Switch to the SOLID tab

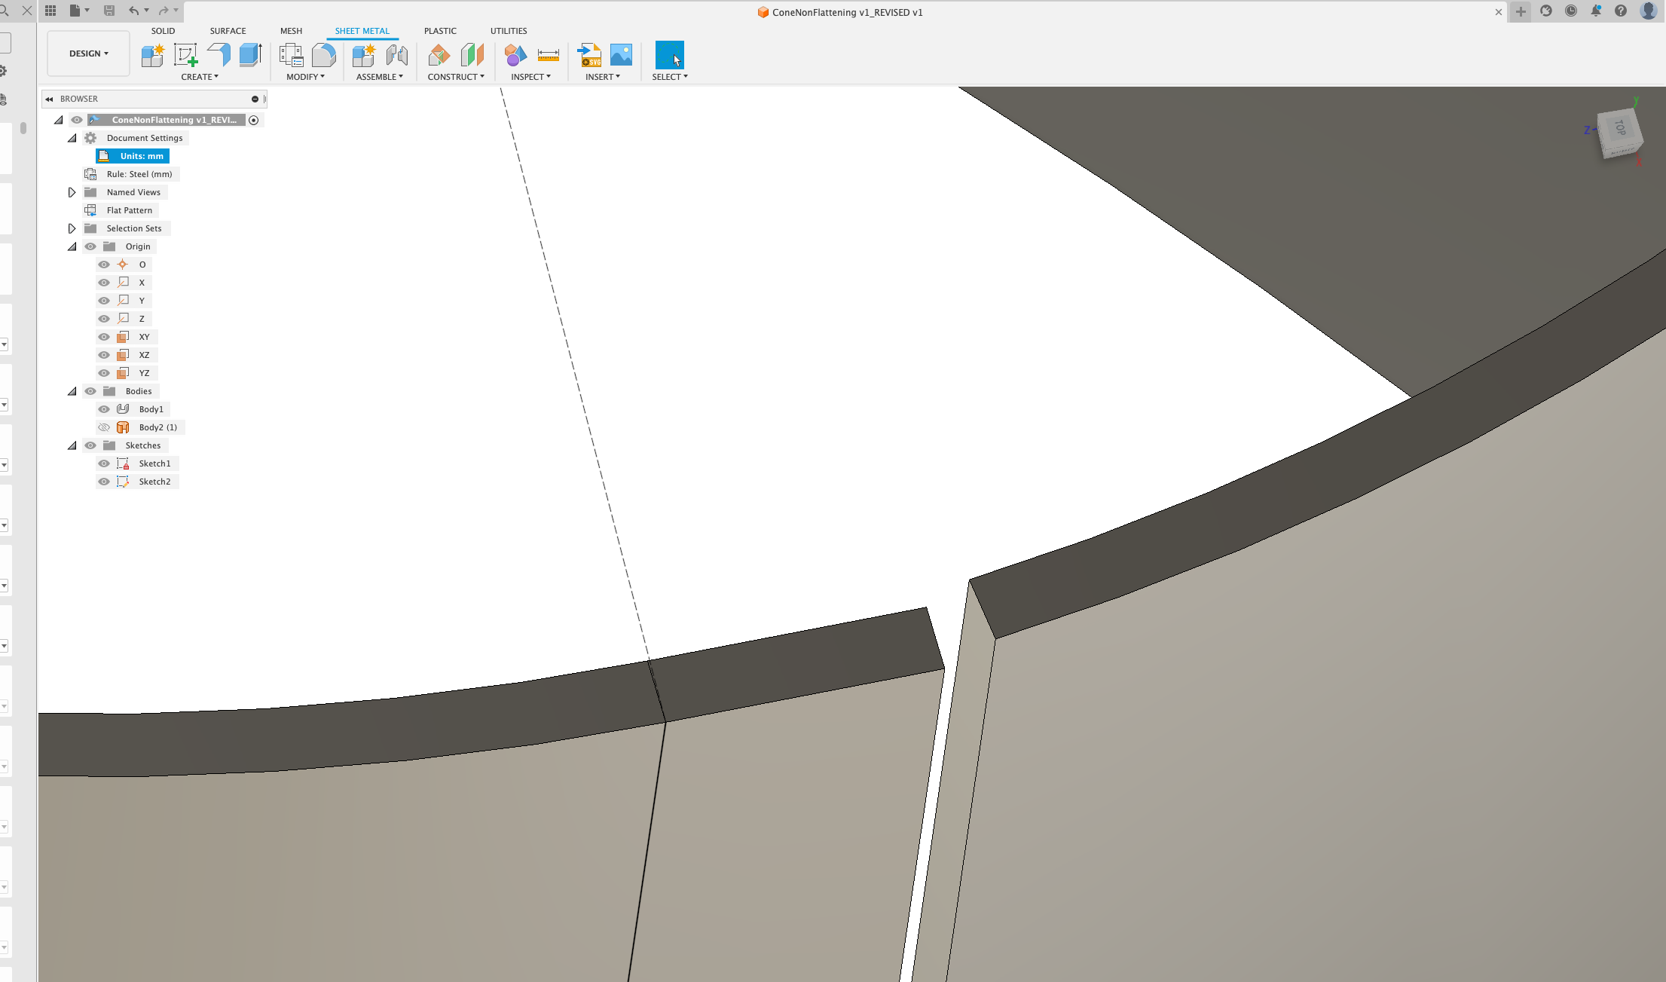pos(163,31)
